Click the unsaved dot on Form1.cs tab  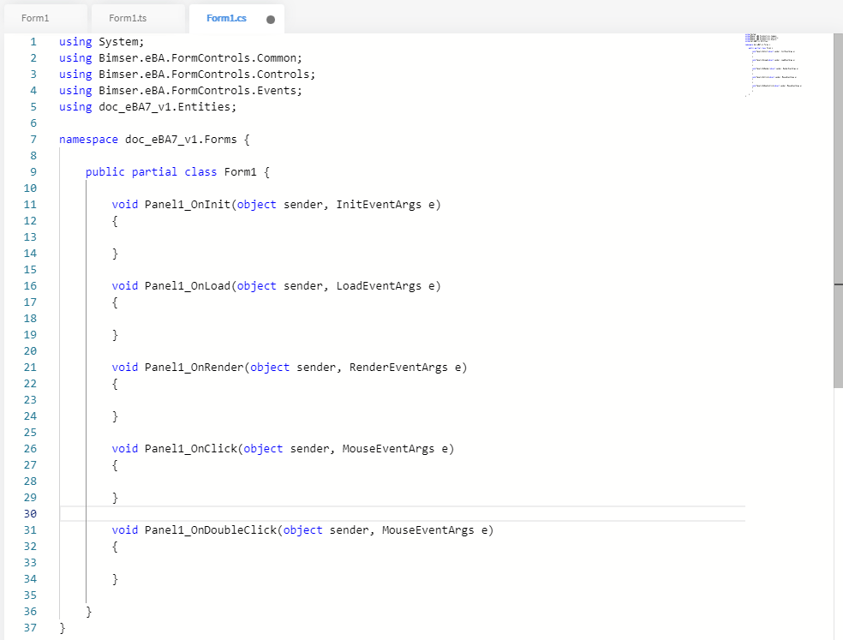(271, 19)
